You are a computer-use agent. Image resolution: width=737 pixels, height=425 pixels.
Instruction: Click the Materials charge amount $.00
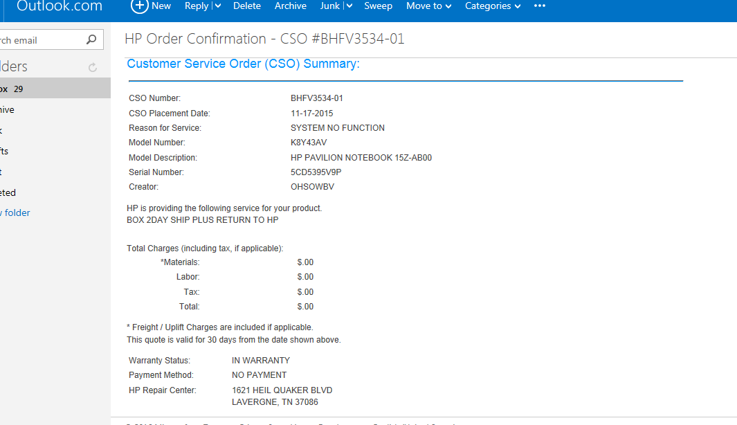coord(305,262)
